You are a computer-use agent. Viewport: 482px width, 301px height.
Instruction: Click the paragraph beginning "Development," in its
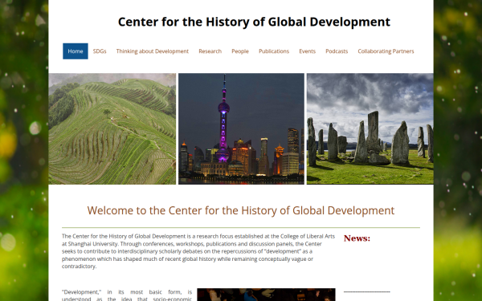(x=127, y=295)
